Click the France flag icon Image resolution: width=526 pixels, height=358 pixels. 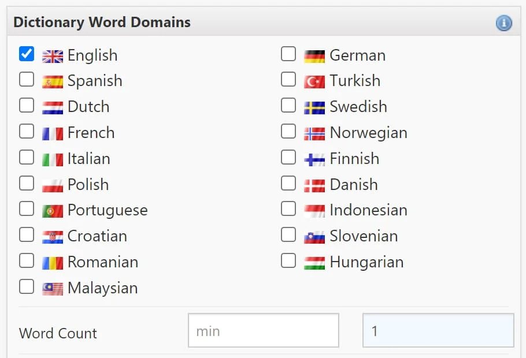click(x=53, y=134)
